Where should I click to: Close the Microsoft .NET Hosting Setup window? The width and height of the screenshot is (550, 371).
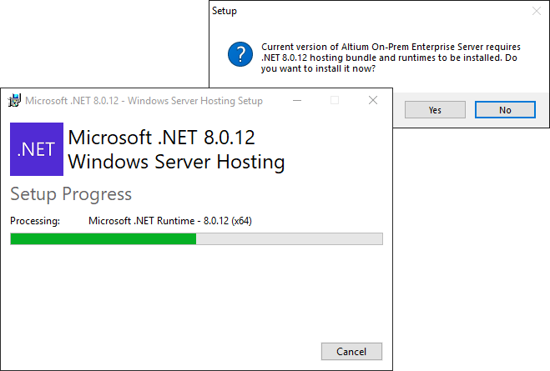(x=373, y=101)
